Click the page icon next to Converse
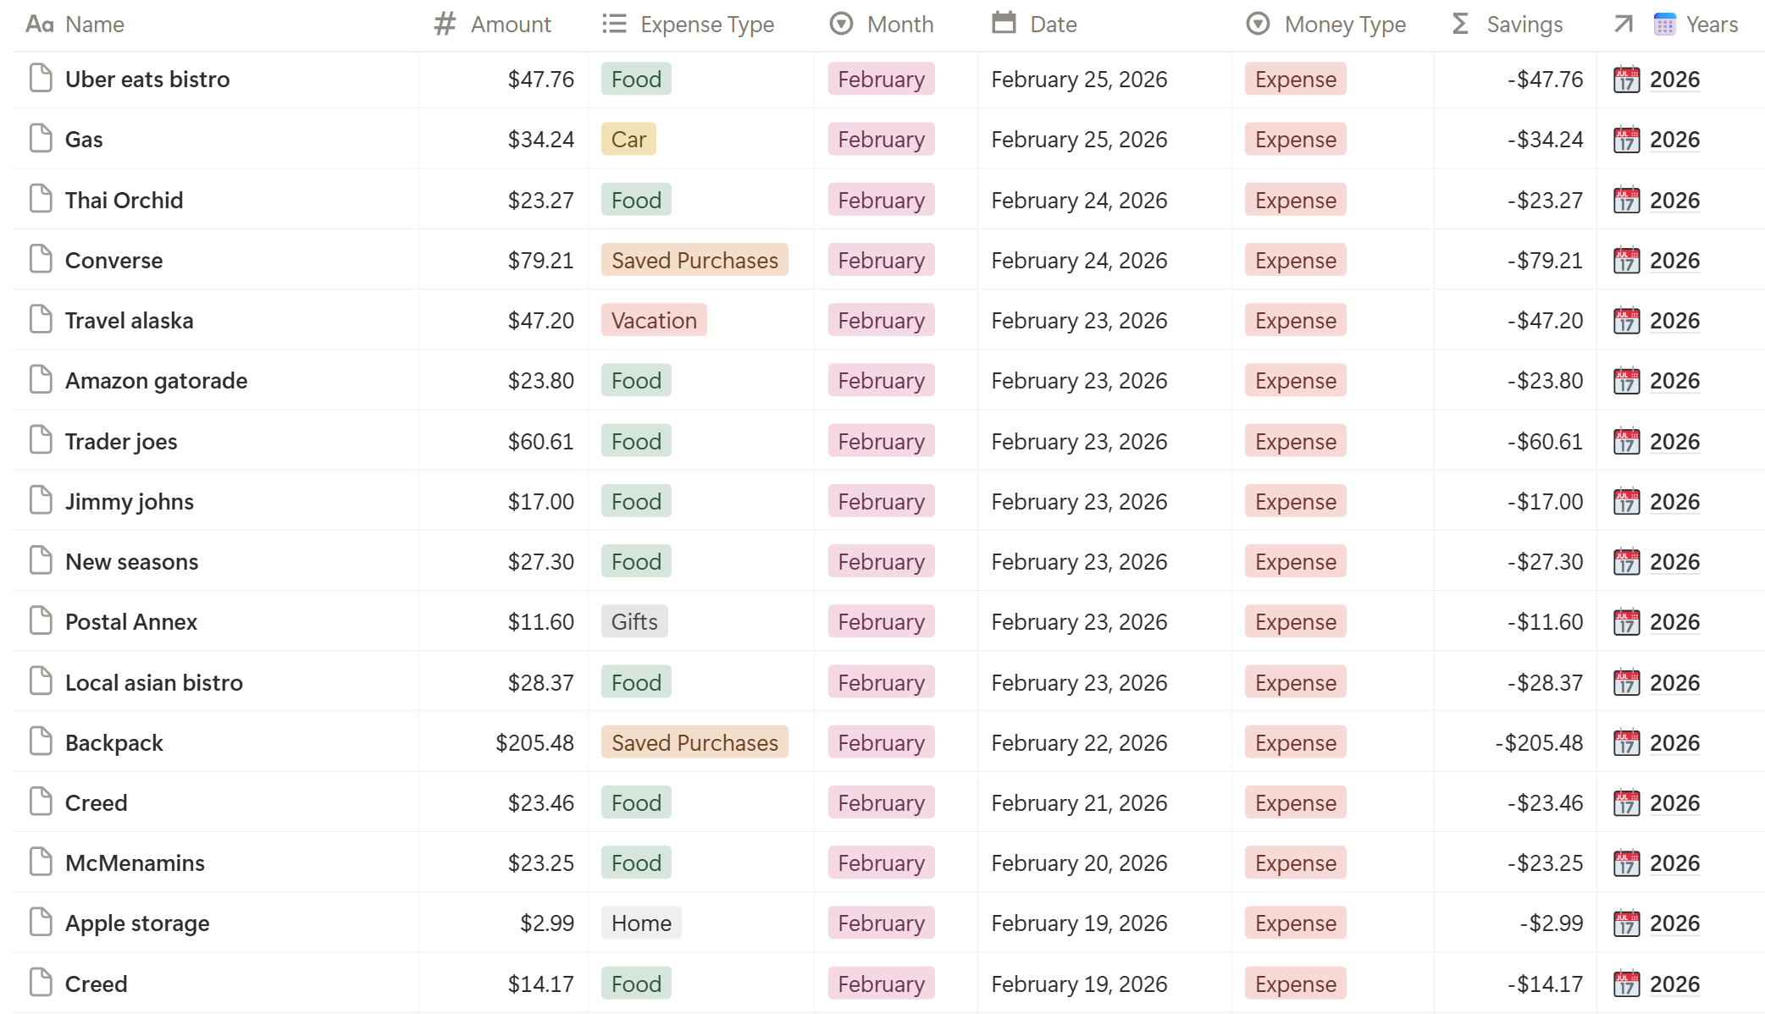The image size is (1765, 1014). (40, 259)
